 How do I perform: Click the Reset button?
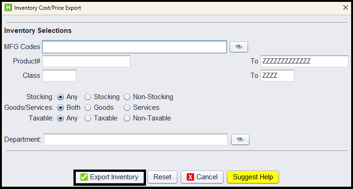162,177
